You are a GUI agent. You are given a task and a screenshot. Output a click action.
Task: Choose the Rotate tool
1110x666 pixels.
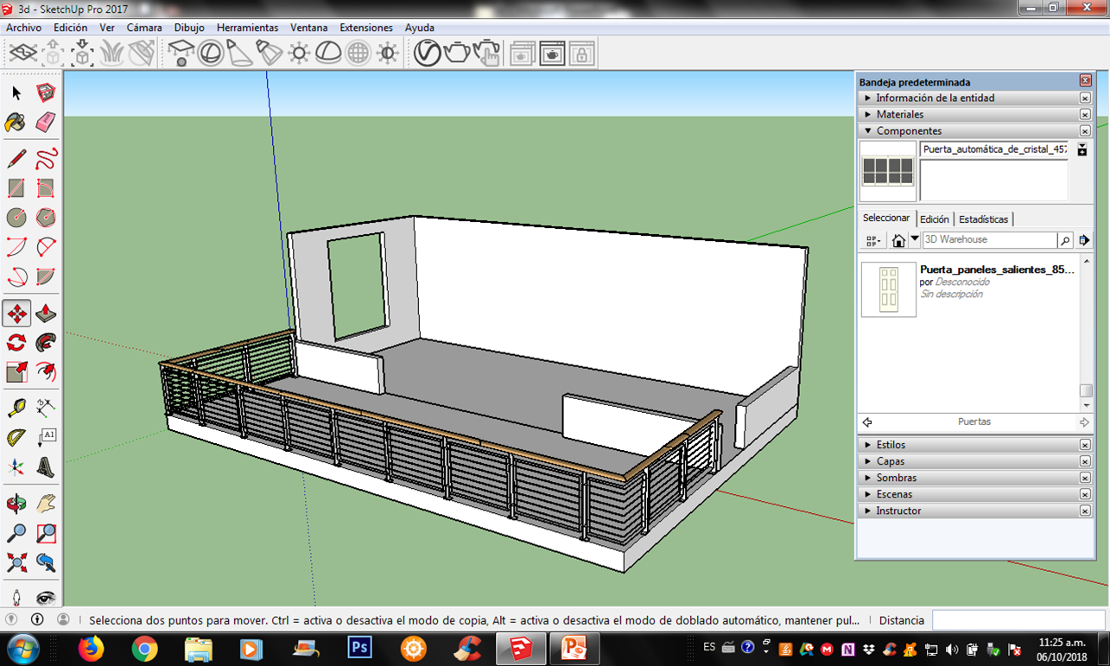point(16,343)
